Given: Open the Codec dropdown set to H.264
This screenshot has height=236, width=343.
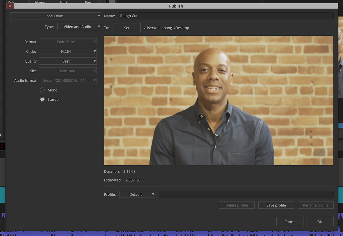Looking at the screenshot, I should point(68,51).
